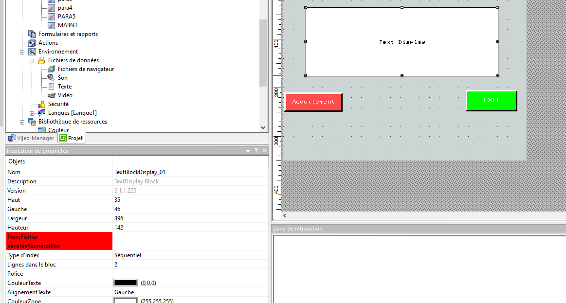Collapse the Environnement tree node
This screenshot has height=303, width=566.
22,52
